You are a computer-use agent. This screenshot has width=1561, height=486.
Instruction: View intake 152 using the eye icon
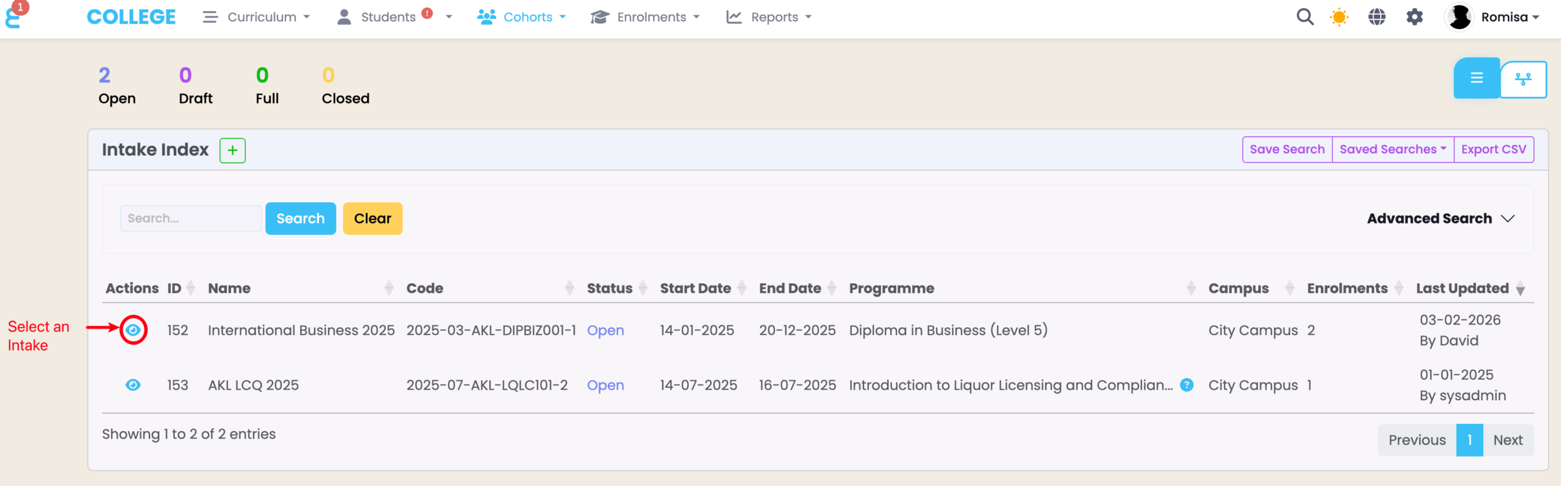click(x=133, y=330)
